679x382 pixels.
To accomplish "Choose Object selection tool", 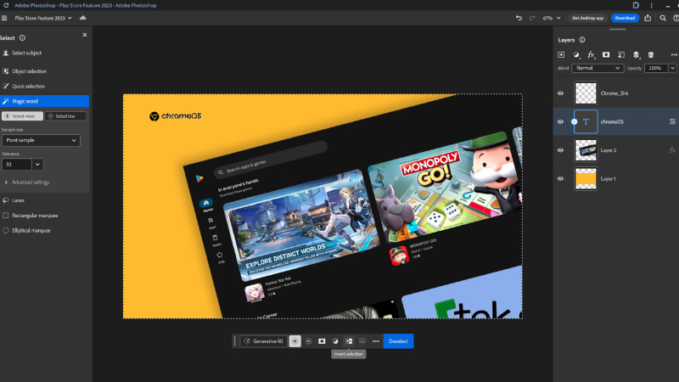I will (x=25, y=71).
